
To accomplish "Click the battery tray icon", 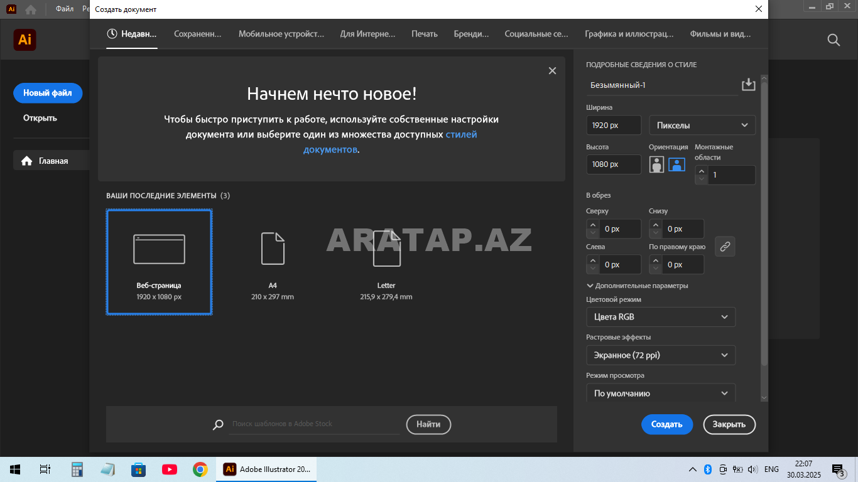I will (738, 469).
